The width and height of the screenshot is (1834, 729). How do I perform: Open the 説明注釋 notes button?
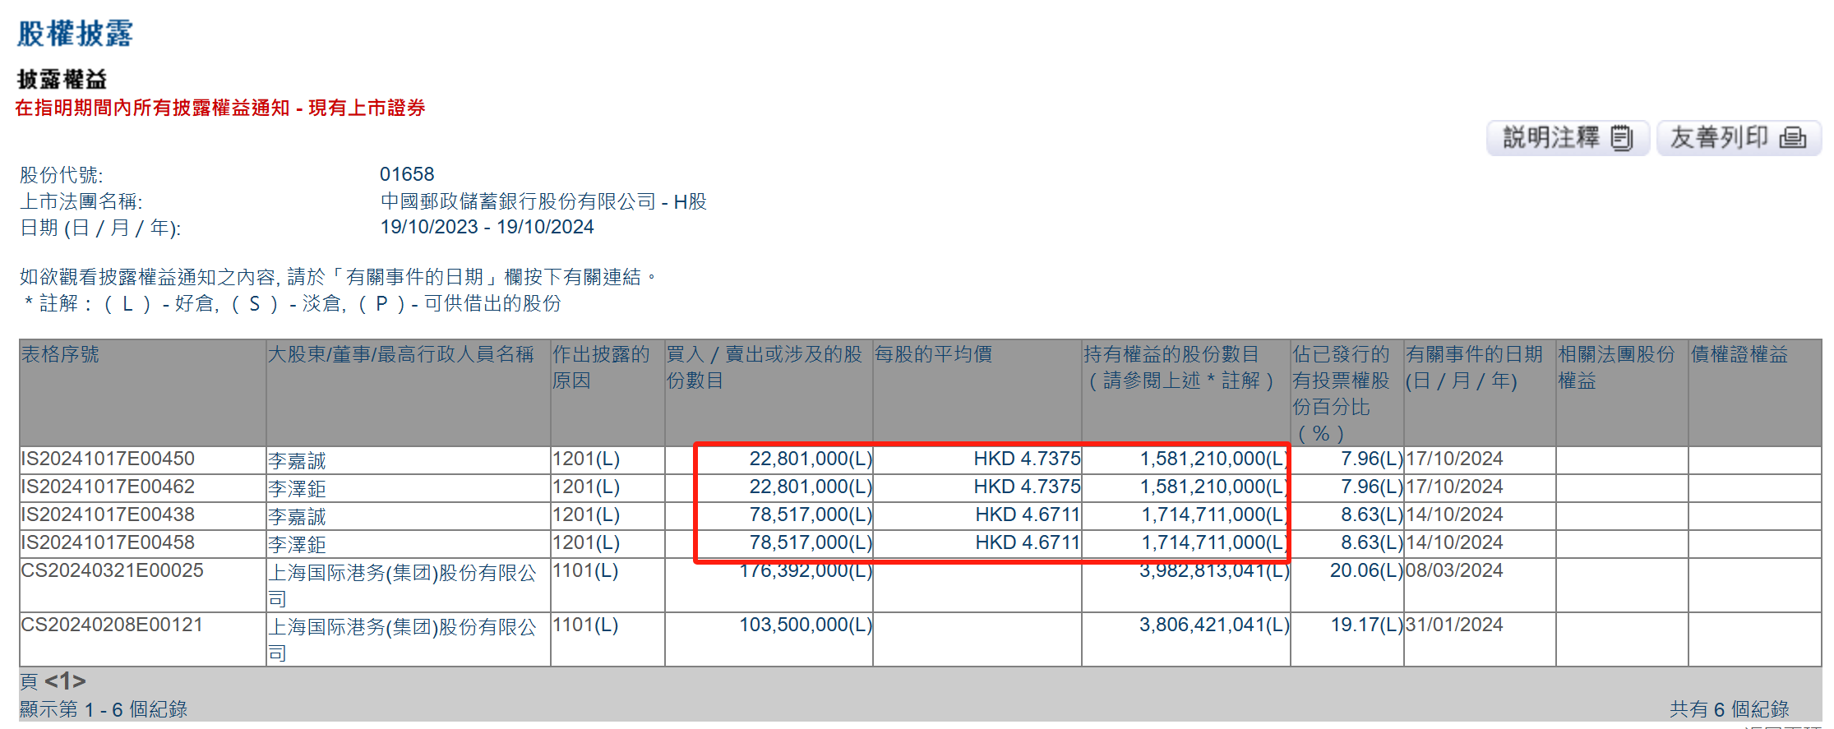pyautogui.click(x=1568, y=137)
